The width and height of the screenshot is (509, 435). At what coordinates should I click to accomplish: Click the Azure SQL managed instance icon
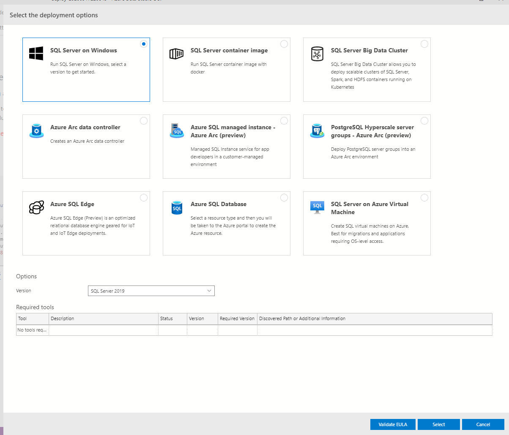[x=177, y=130]
